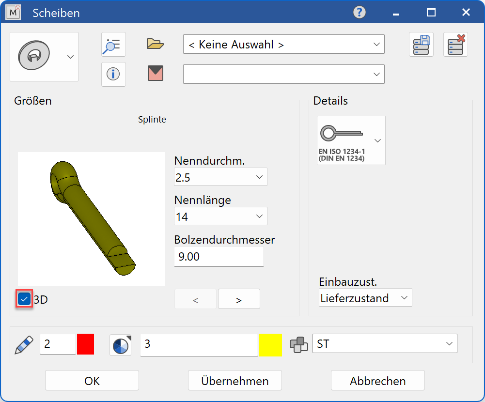The width and height of the screenshot is (485, 402).
Task: Click the OK button
Action: pos(92,380)
